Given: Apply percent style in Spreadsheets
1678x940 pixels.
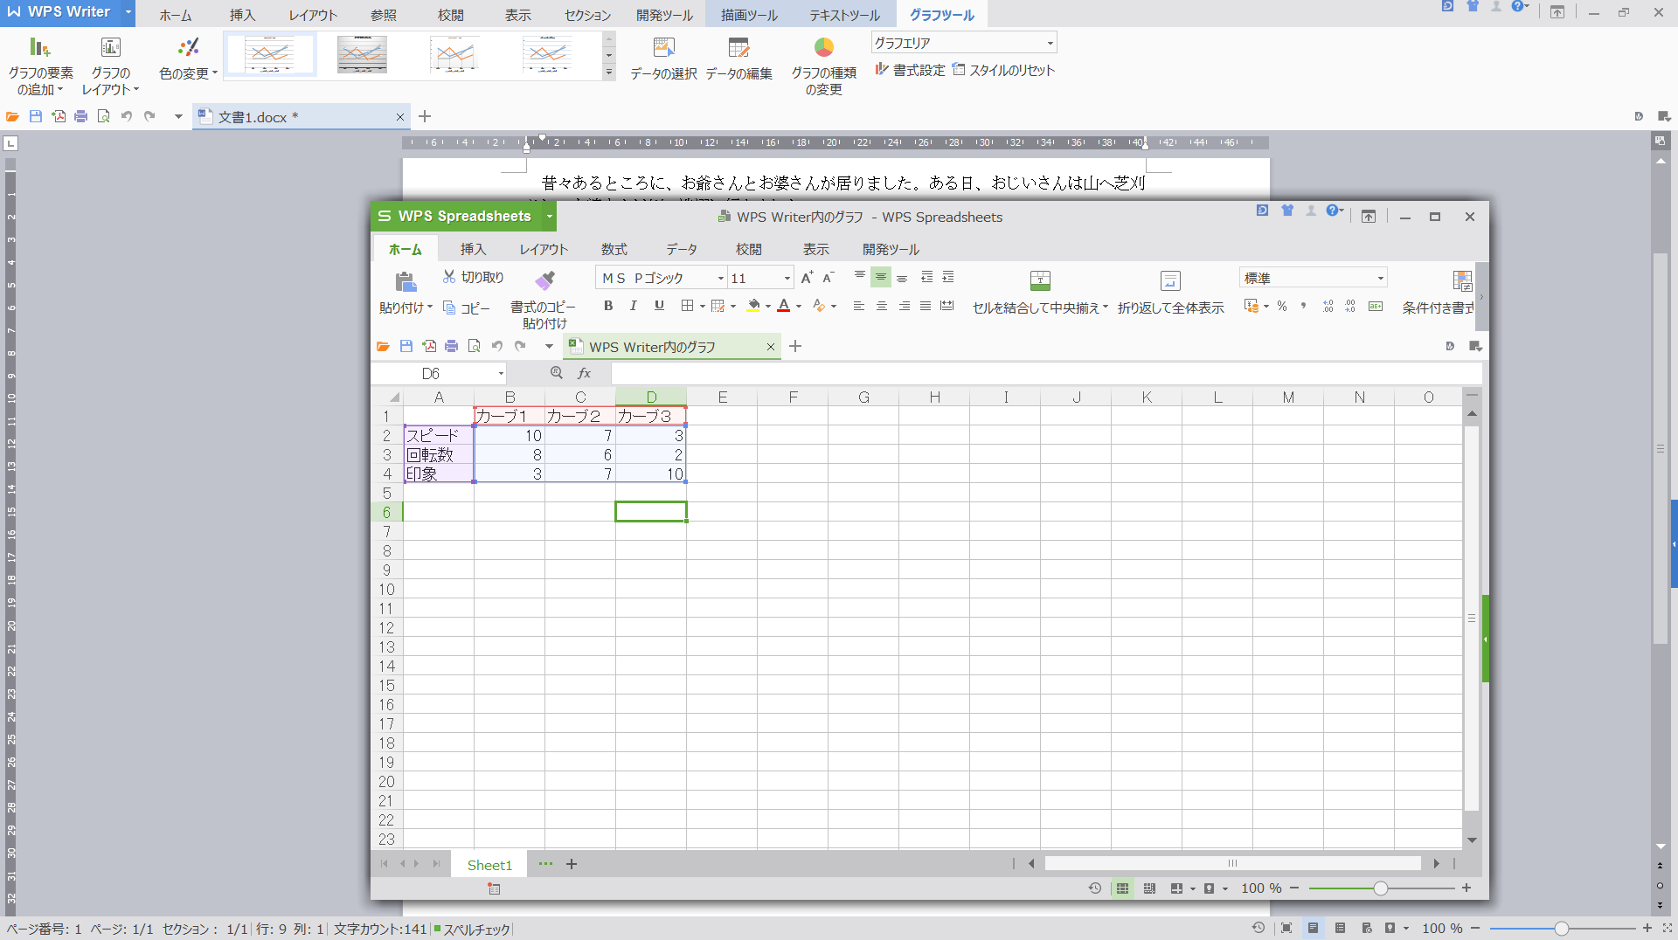Looking at the screenshot, I should [x=1282, y=306].
